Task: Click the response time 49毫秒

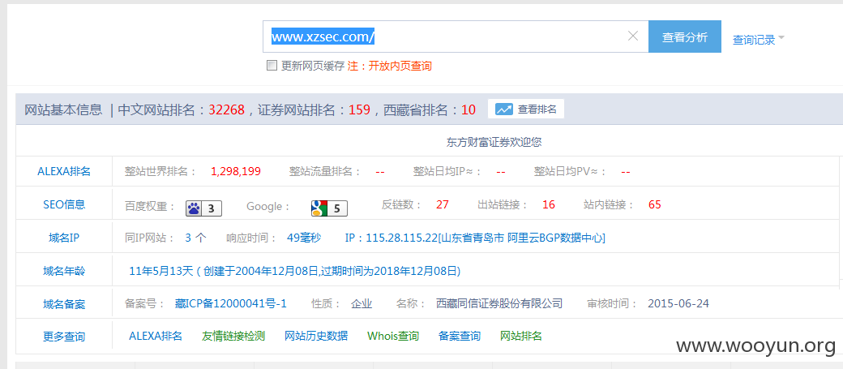Action: pyautogui.click(x=304, y=238)
